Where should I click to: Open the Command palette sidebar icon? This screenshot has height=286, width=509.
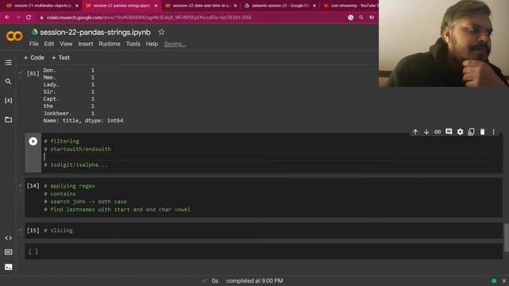point(9,253)
